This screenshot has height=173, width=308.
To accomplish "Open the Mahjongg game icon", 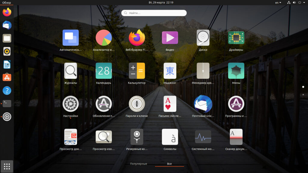I will point(170,71).
